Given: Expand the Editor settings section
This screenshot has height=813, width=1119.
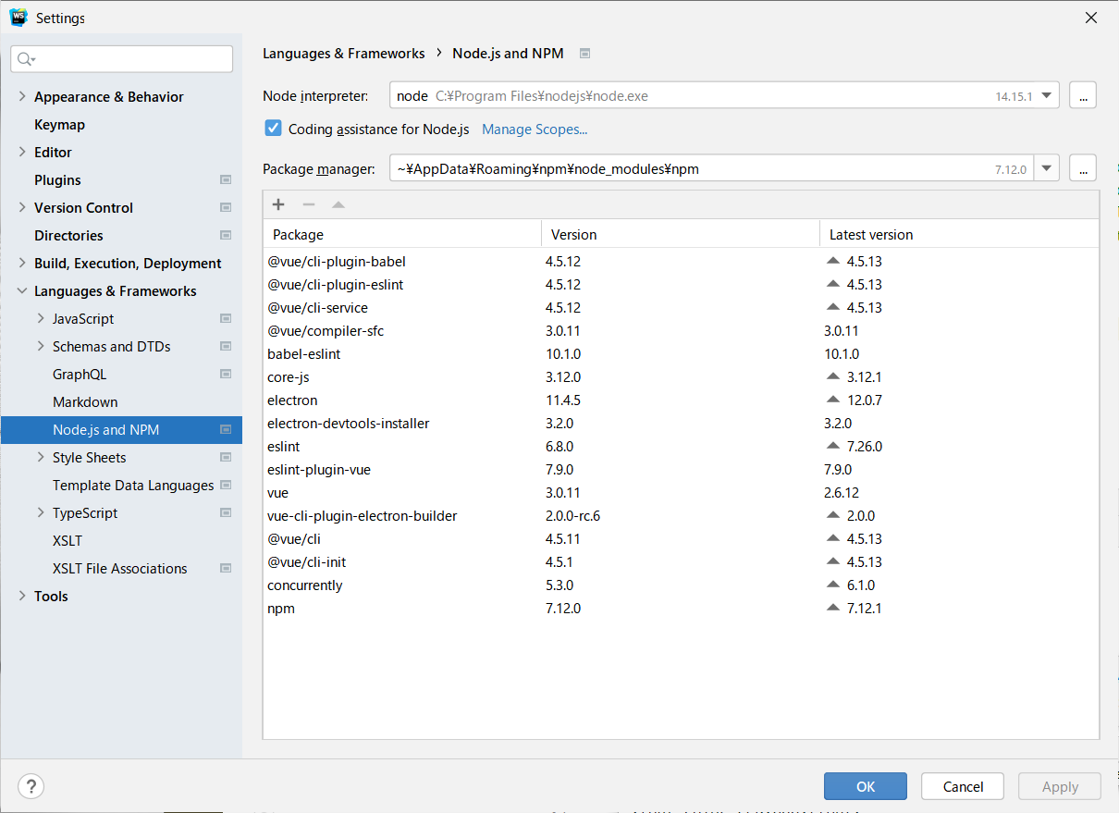Looking at the screenshot, I should click(x=22, y=153).
